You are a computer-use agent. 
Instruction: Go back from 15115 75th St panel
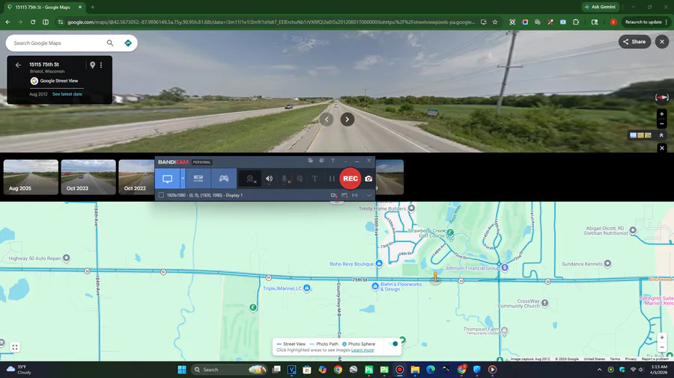click(18, 65)
